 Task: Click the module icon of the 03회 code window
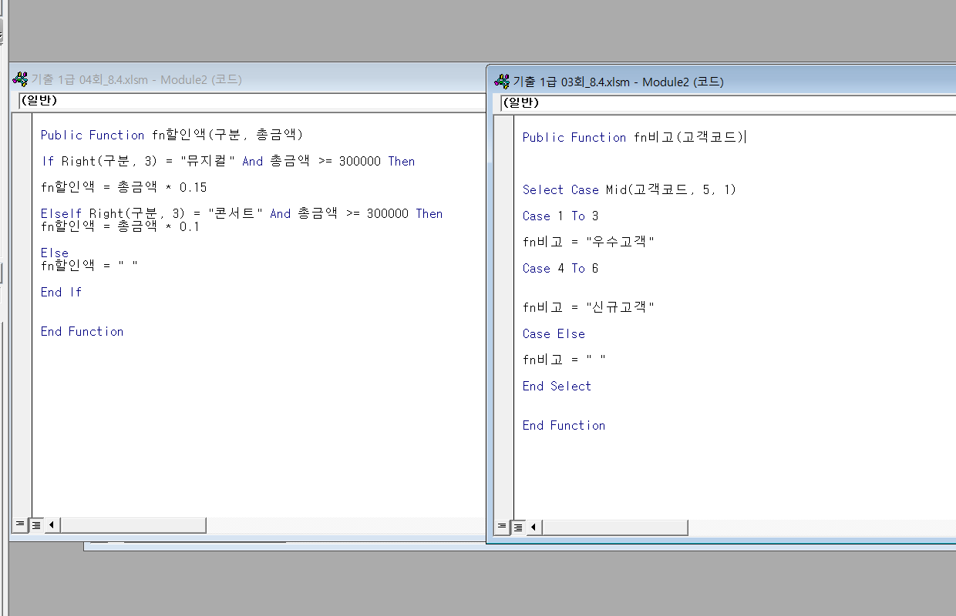[502, 82]
